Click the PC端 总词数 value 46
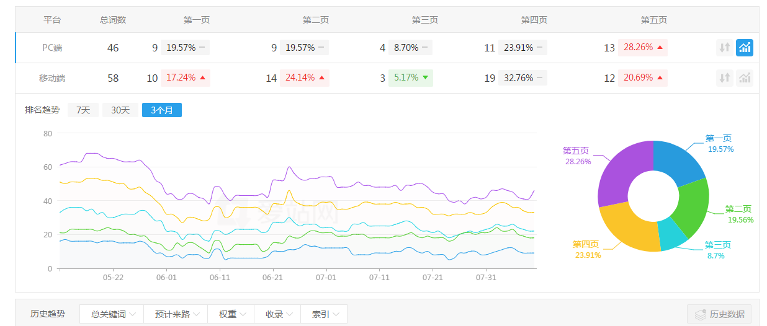767x326 pixels. pyautogui.click(x=113, y=48)
